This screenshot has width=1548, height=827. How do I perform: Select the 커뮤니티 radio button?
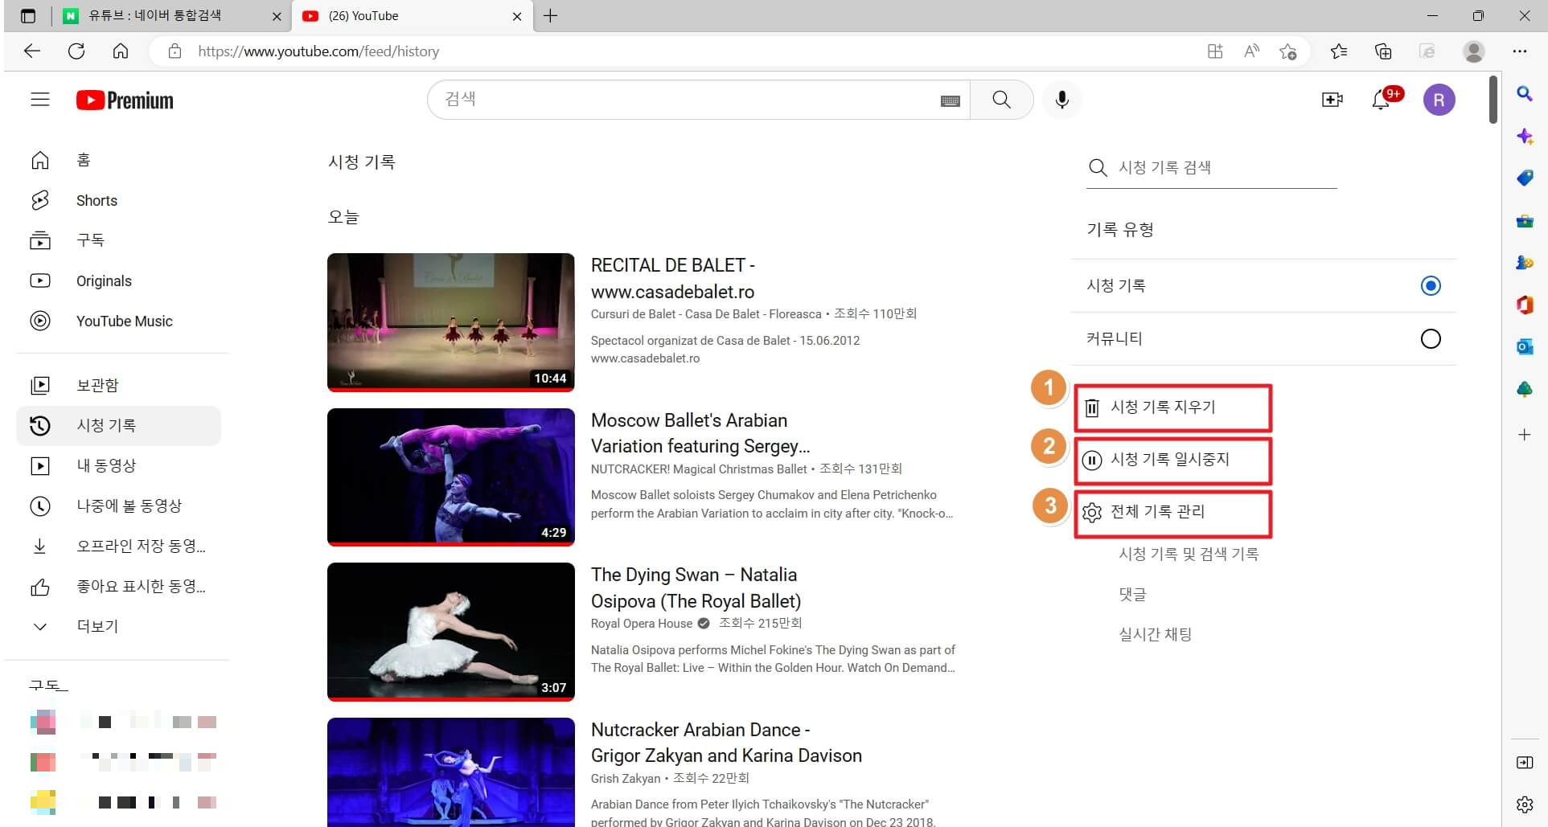point(1431,338)
